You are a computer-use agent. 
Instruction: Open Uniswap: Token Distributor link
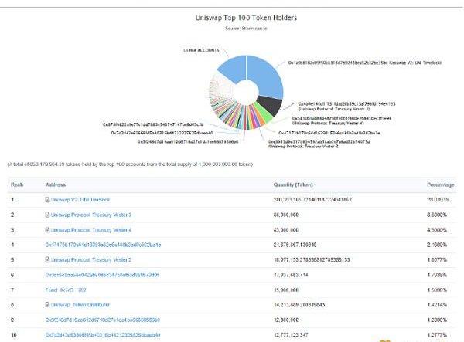tap(80, 304)
